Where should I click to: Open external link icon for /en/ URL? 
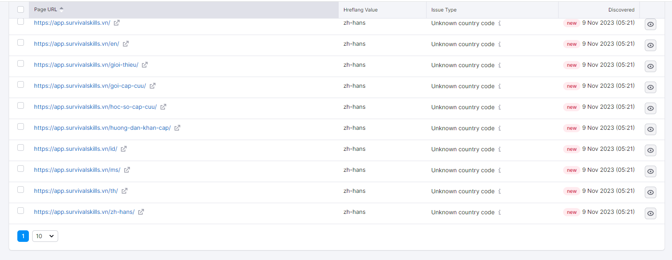[x=126, y=44]
